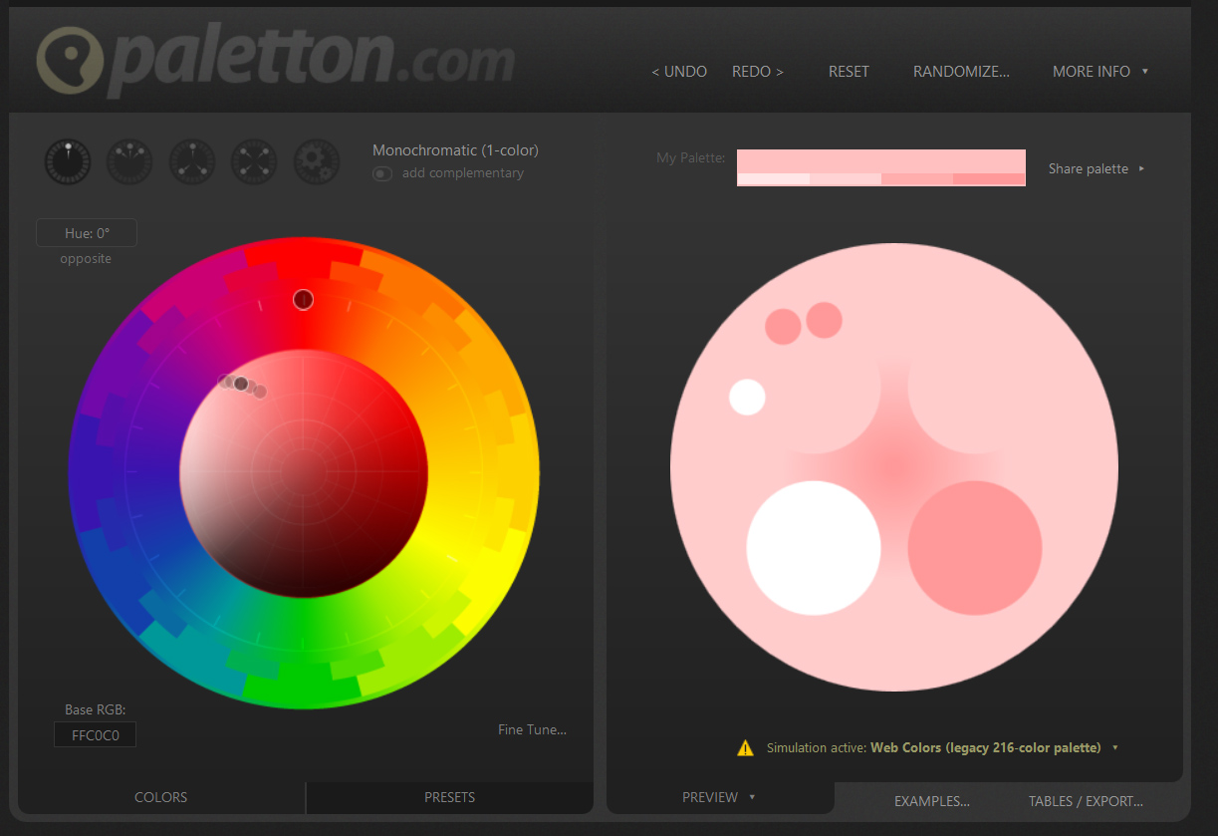Expand the Share palette menu

coord(1096,169)
